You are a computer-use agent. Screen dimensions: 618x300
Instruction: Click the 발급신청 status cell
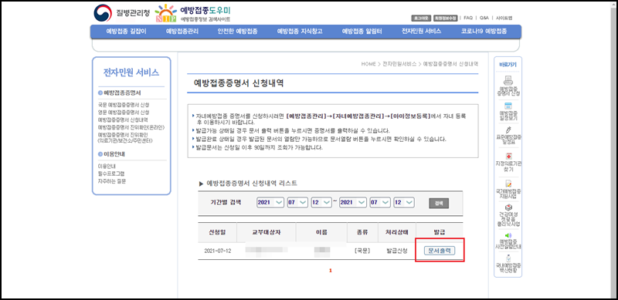397,251
